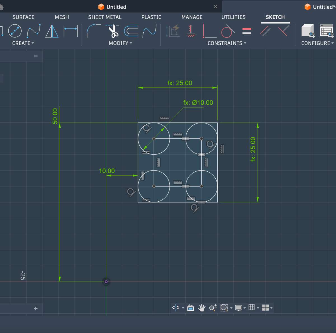
Task: Switch to the UTILITIES tab
Action: [x=233, y=17]
